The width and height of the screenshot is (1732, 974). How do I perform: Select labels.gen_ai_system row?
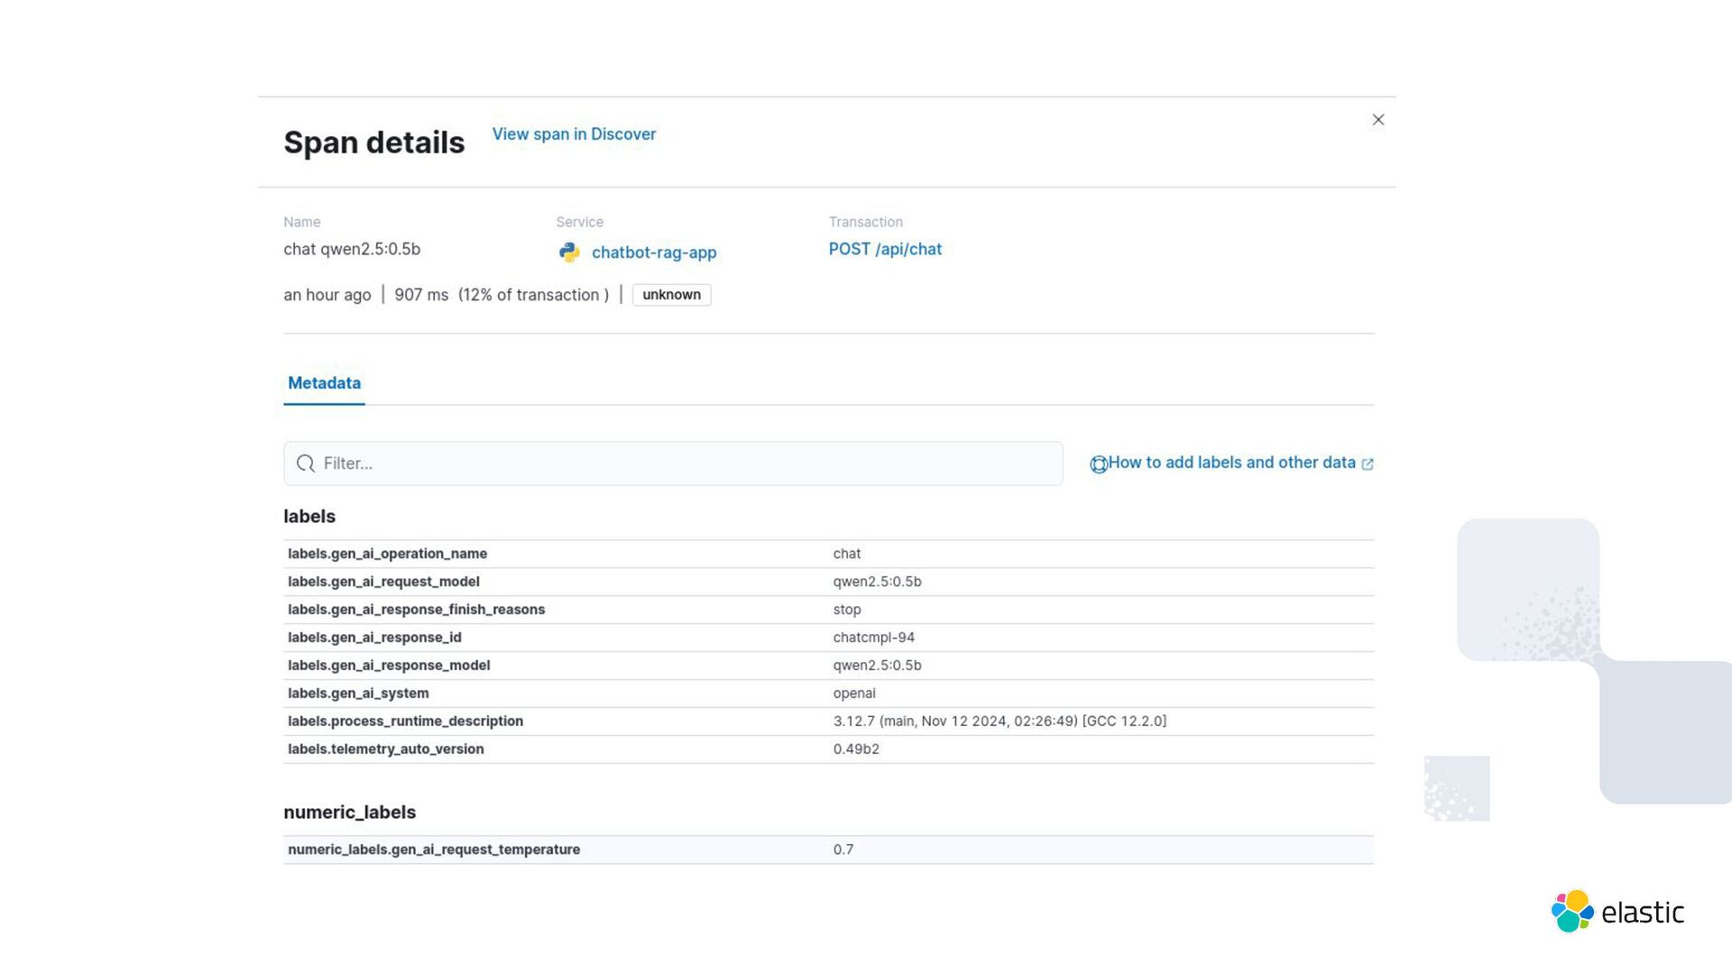358,694
